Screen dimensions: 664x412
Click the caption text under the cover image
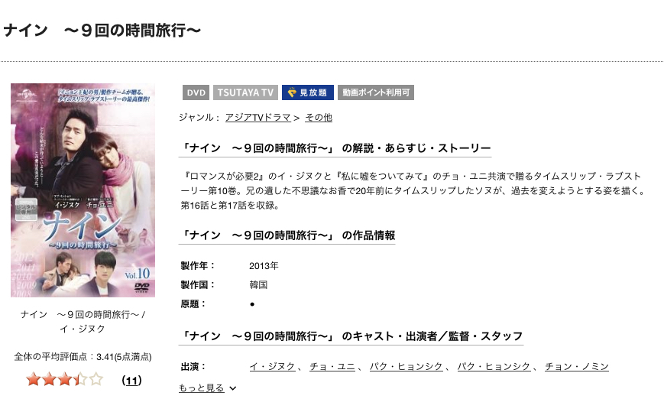(83, 321)
